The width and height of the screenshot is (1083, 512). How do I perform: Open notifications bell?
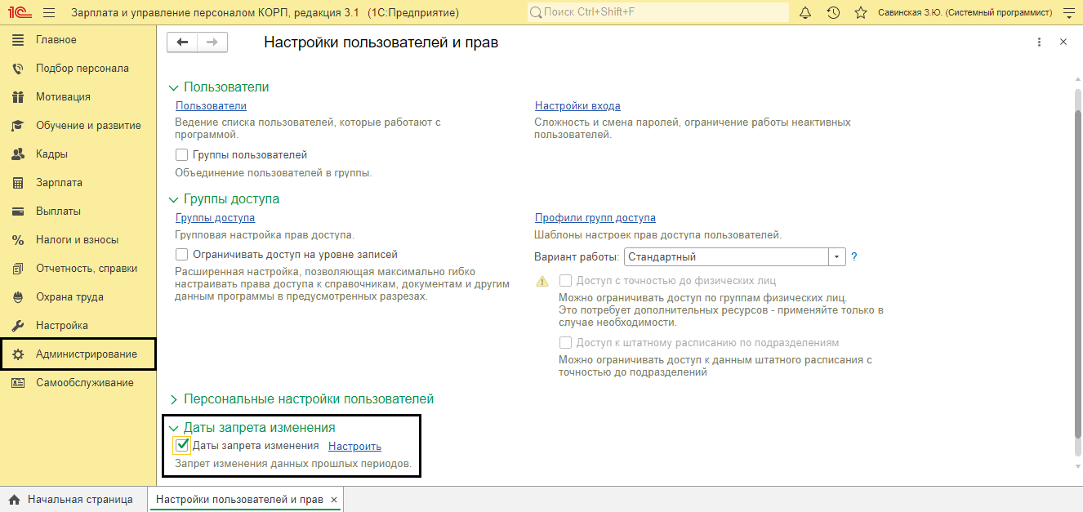tap(805, 13)
